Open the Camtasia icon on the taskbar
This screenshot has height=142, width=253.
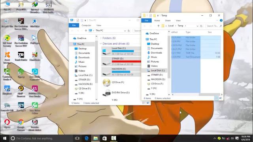pos(113,138)
